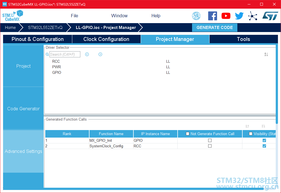Select the RCC driver row
Image resolution: width=281 pixels, height=193 pixels.
pyautogui.click(x=160, y=61)
